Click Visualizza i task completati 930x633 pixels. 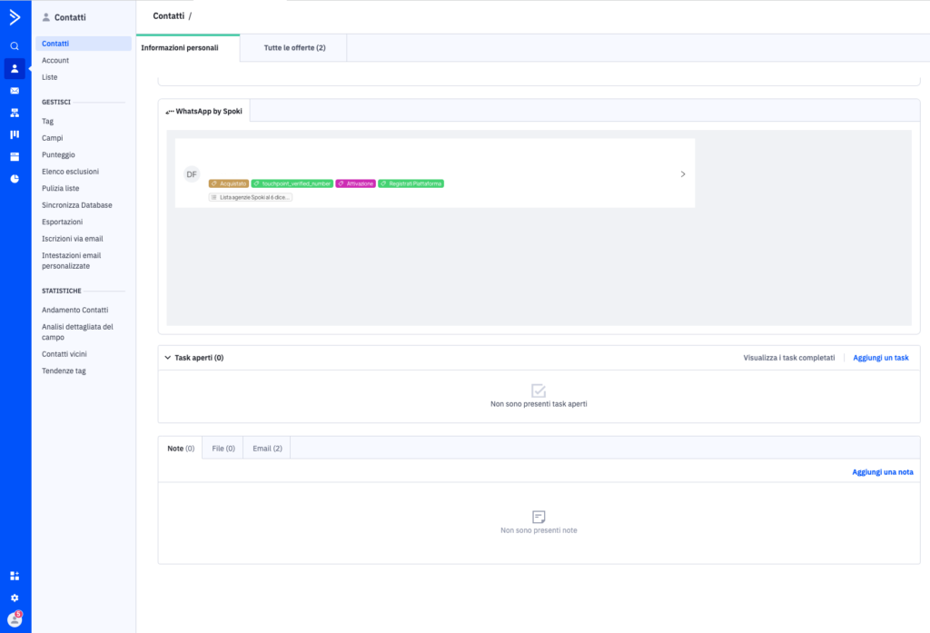coord(788,358)
